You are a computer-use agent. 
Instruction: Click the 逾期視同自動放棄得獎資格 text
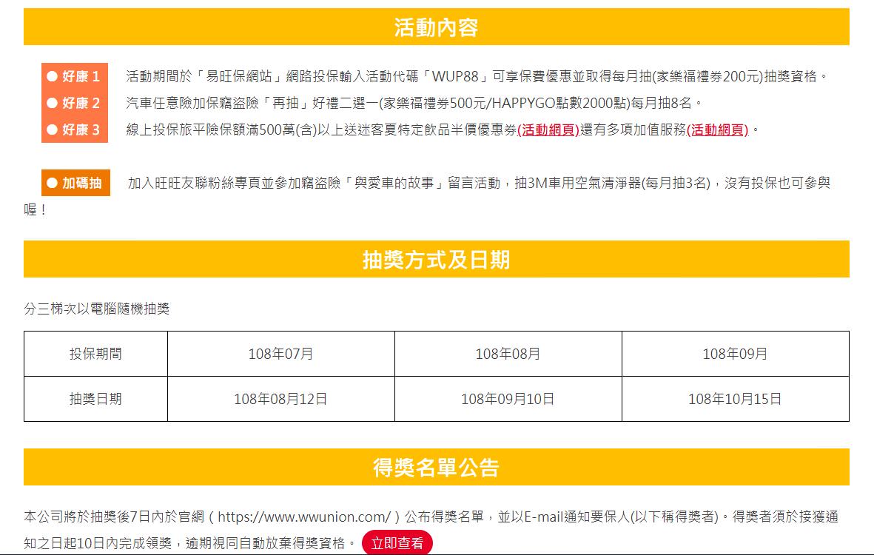[x=266, y=543]
